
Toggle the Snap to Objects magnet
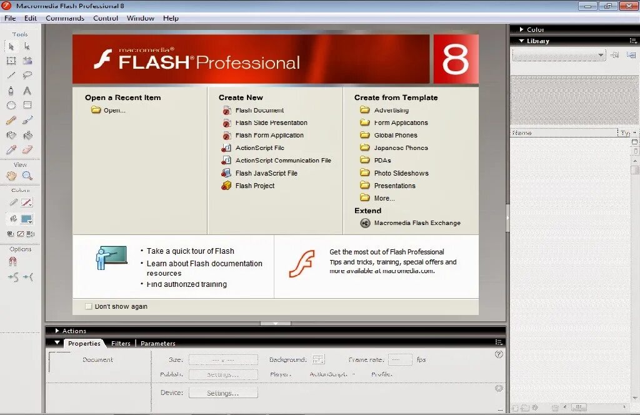12,261
